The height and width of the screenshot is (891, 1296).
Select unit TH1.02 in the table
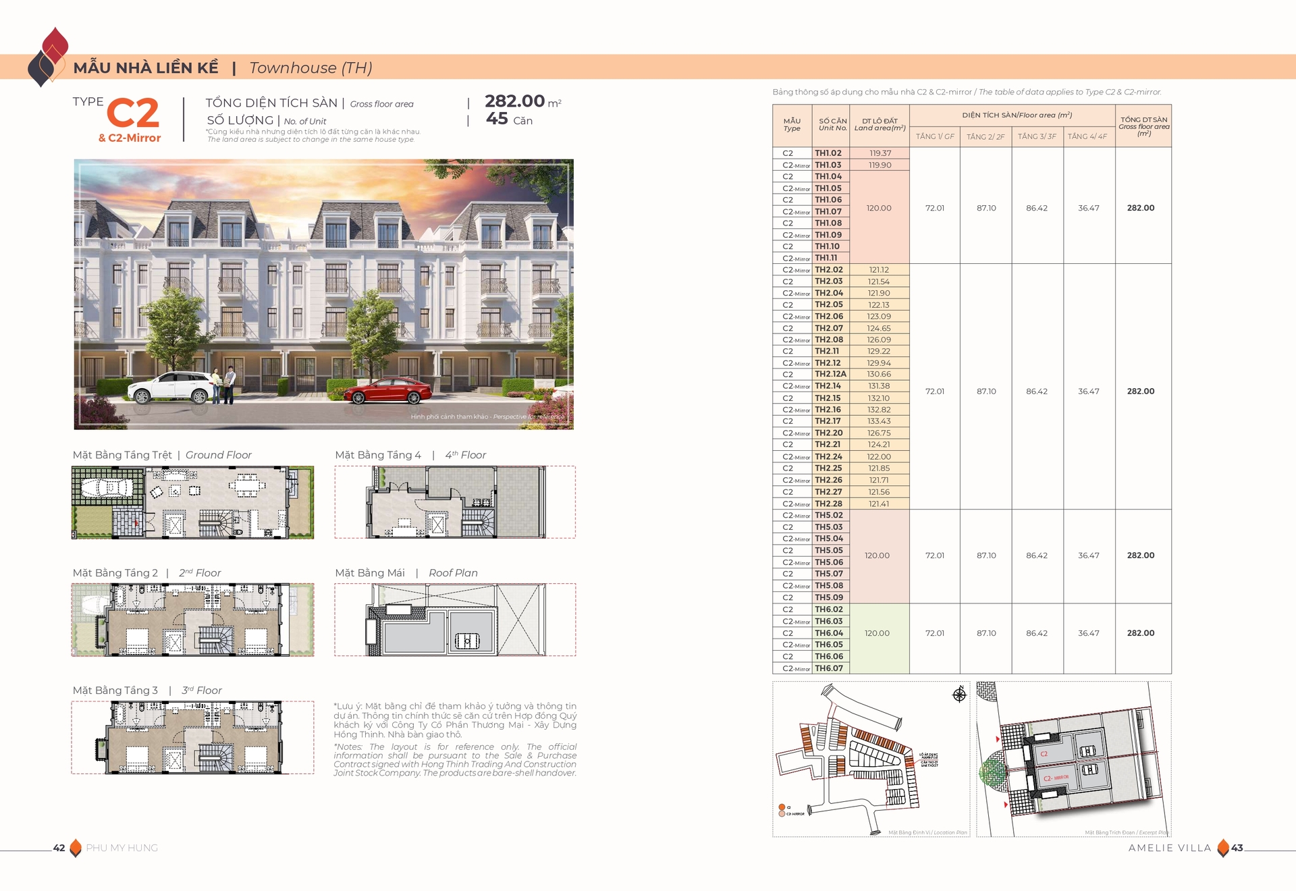(x=828, y=153)
